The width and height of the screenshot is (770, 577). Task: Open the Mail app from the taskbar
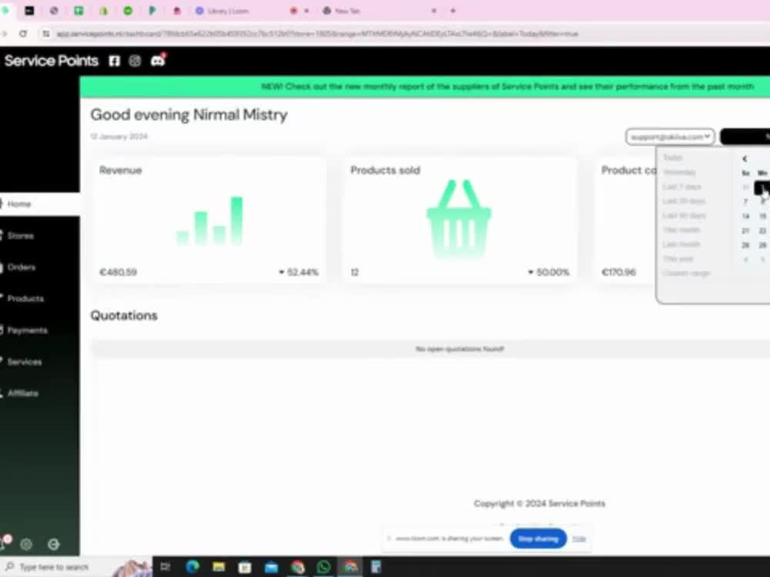(x=271, y=567)
